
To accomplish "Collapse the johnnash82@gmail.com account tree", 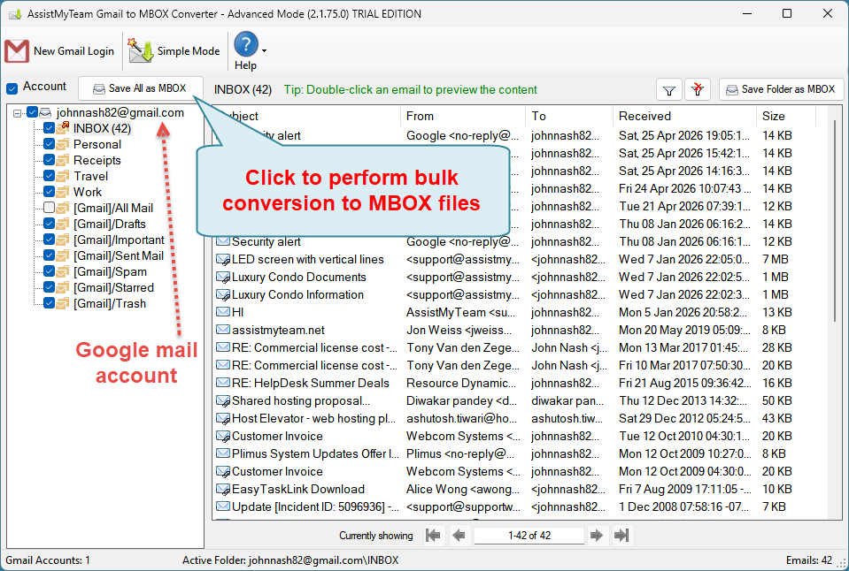I will [19, 113].
